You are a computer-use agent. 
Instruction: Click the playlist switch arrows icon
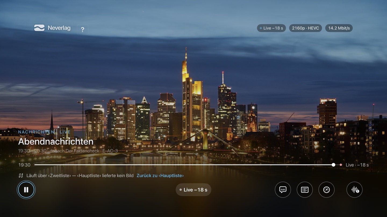21,176
